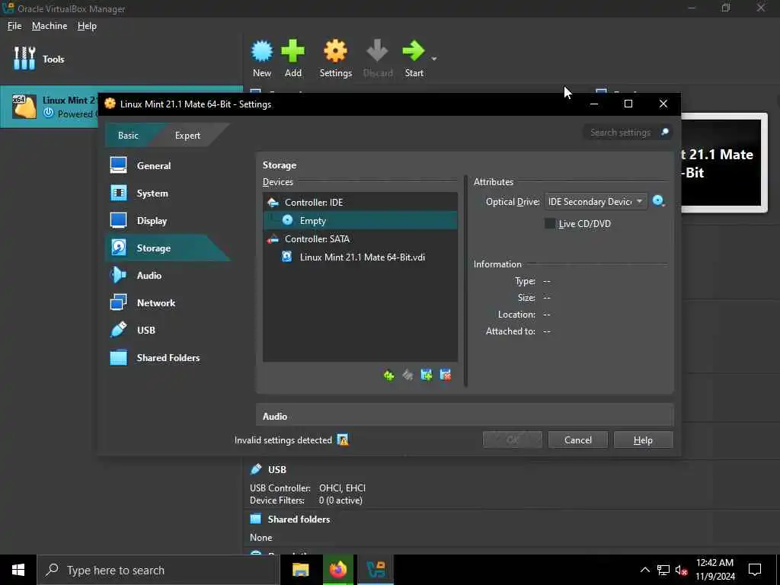
Task: Click the New virtual machine icon
Action: 262,51
